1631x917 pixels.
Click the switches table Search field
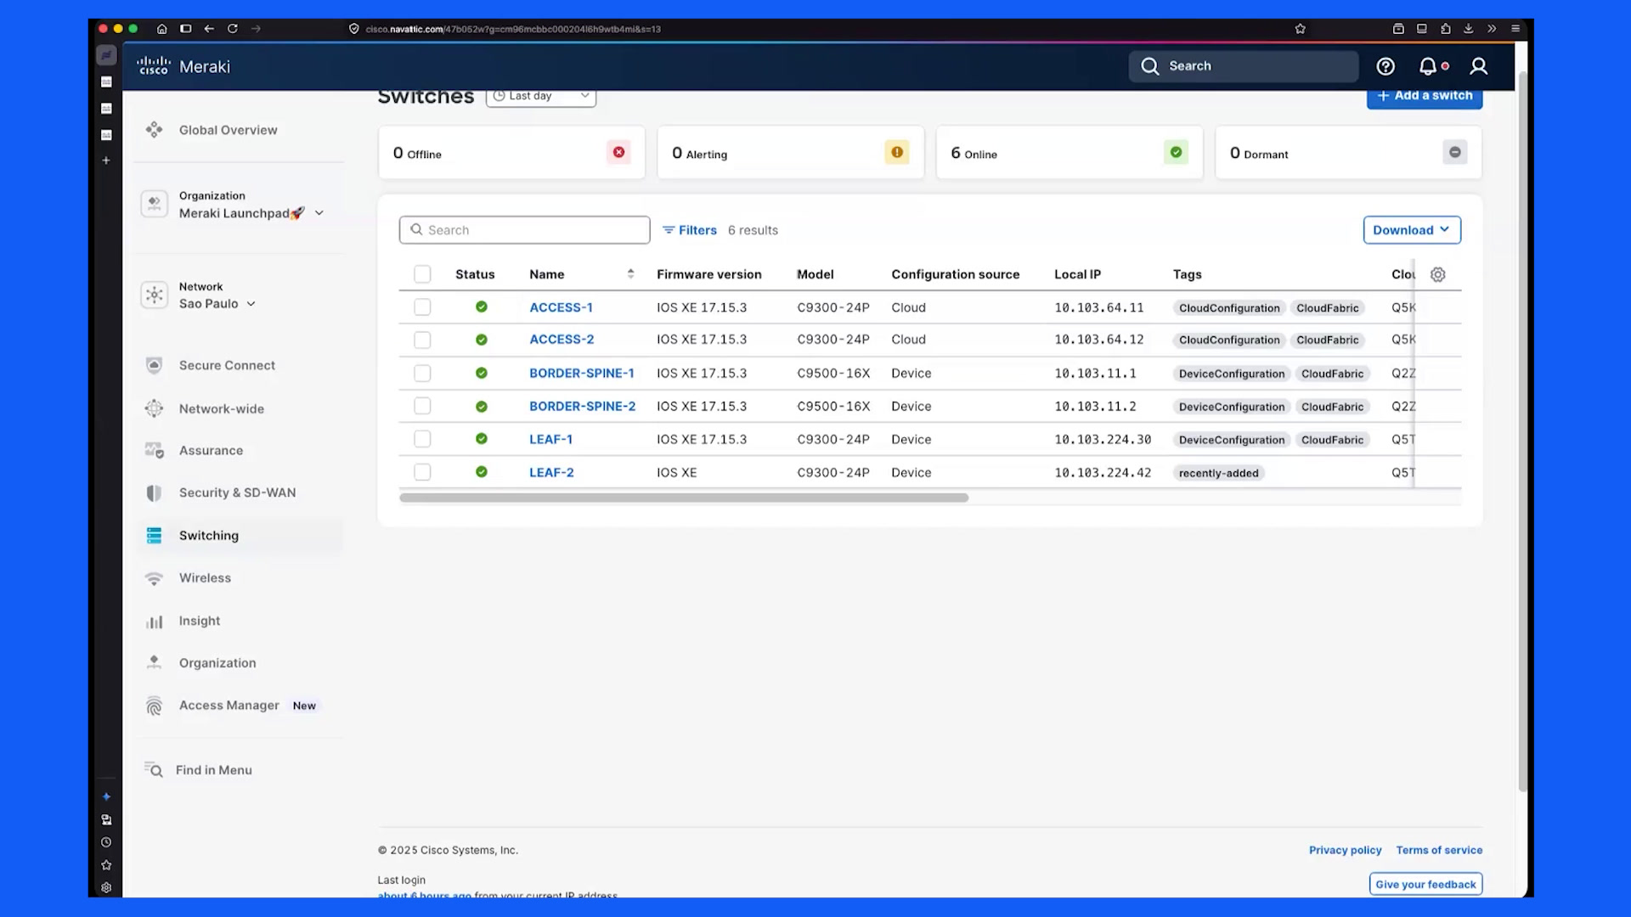click(x=525, y=230)
